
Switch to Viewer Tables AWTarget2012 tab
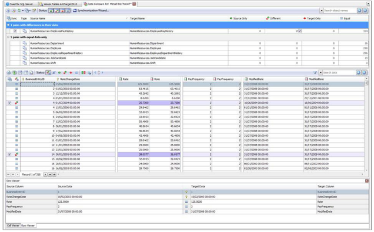coord(60,4)
